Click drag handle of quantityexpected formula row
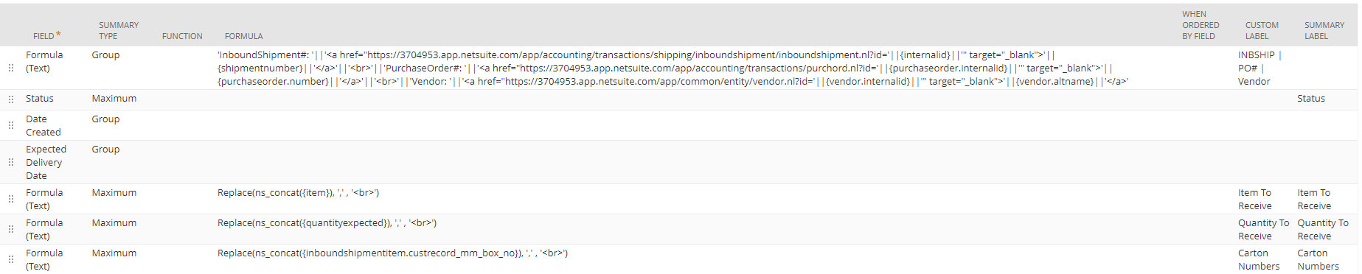1362x274 pixels. coord(11,229)
